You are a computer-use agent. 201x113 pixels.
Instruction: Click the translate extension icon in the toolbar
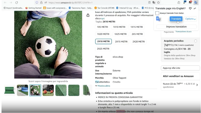[196, 3]
